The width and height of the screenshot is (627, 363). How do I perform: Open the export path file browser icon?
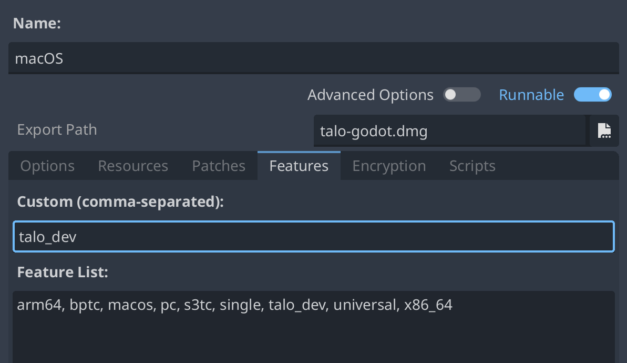[x=604, y=130]
